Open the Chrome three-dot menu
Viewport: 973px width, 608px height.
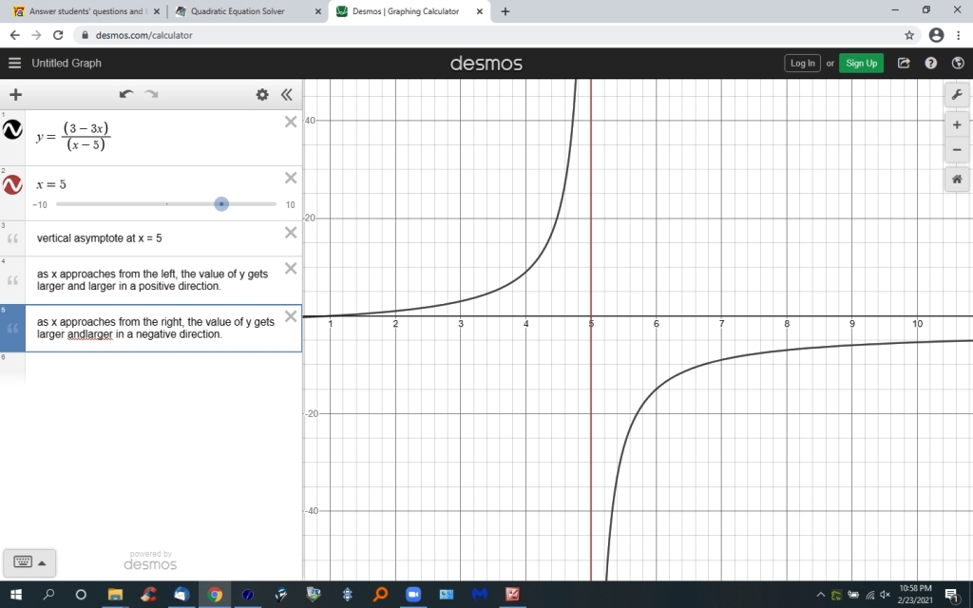point(959,35)
